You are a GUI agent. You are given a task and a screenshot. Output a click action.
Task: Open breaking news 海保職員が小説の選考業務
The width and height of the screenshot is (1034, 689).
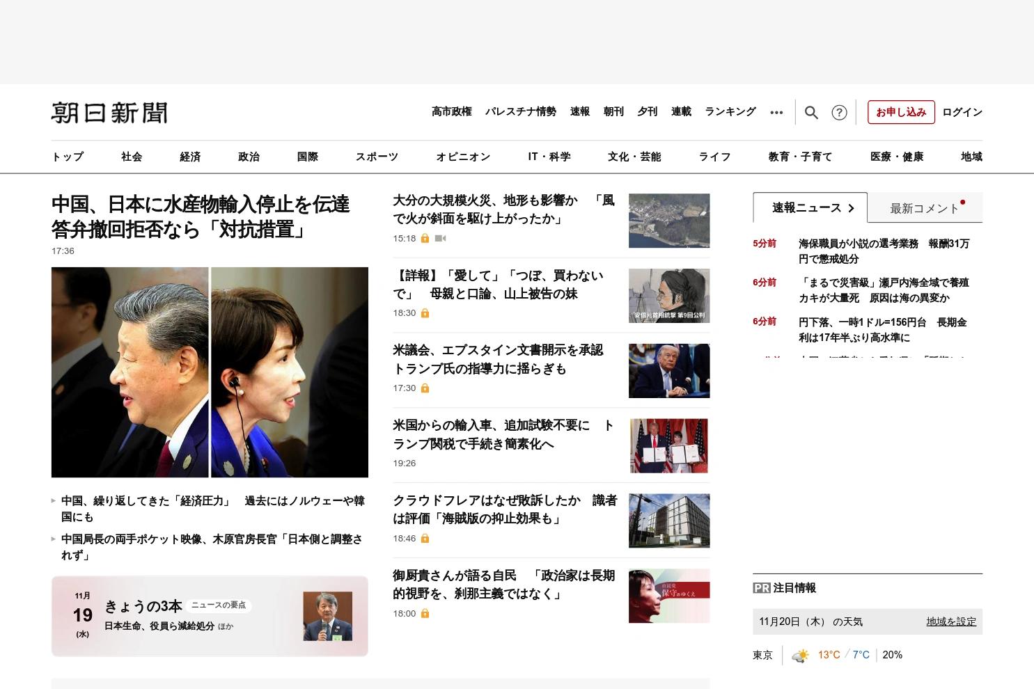[884, 251]
